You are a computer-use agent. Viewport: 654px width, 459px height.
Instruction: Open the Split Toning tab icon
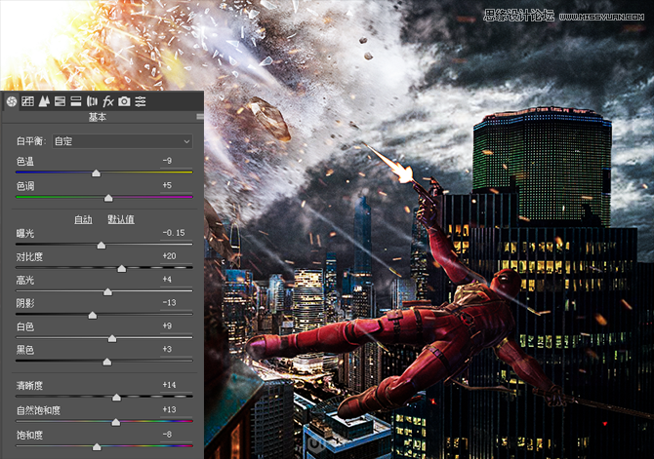[76, 101]
